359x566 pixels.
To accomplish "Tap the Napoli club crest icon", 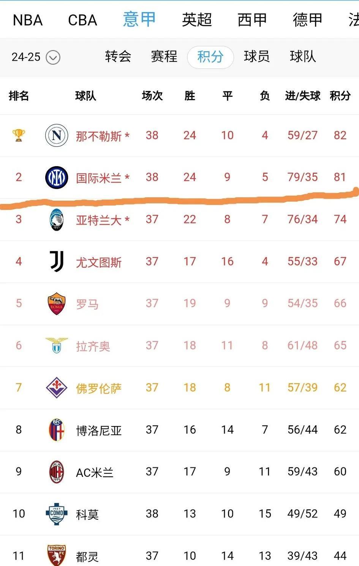I will coord(57,135).
